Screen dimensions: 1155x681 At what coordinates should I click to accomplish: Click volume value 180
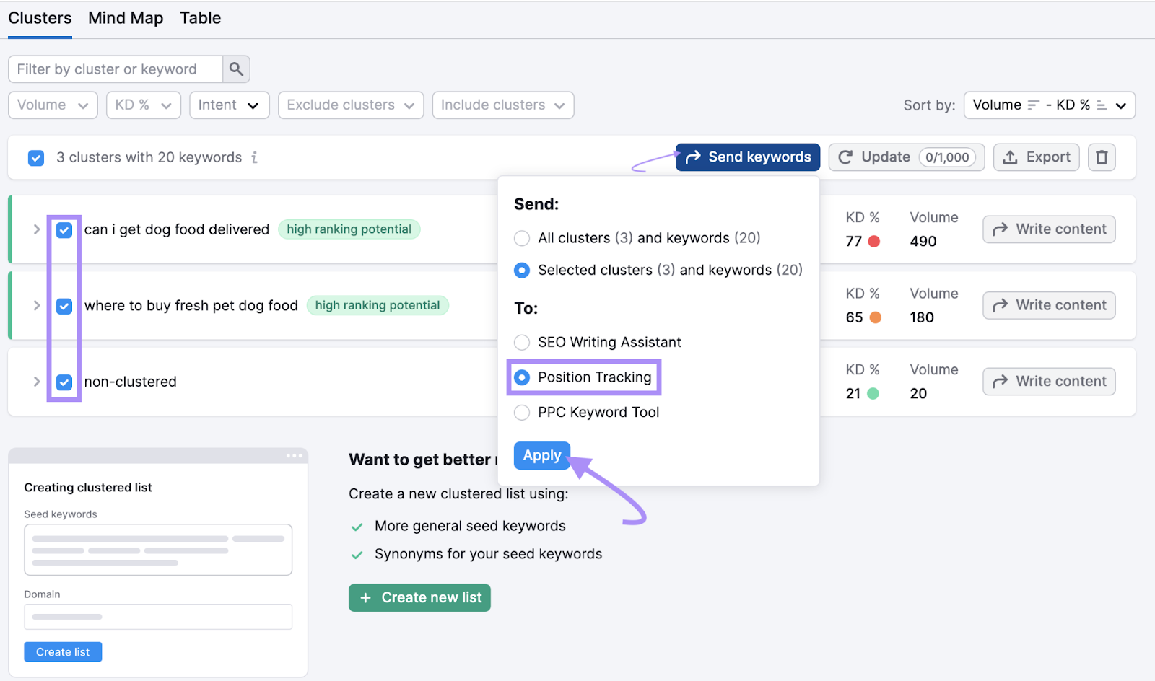(x=922, y=317)
